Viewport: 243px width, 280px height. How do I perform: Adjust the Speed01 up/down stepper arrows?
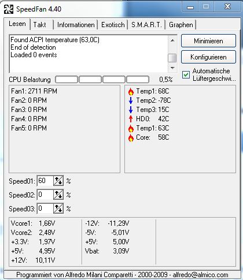58,181
